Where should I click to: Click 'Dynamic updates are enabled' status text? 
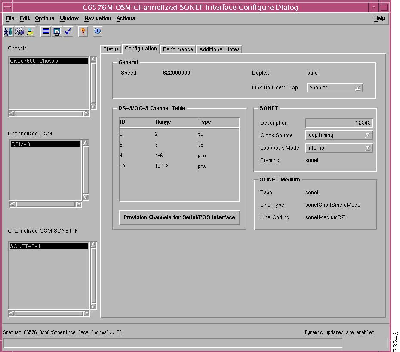point(339,332)
